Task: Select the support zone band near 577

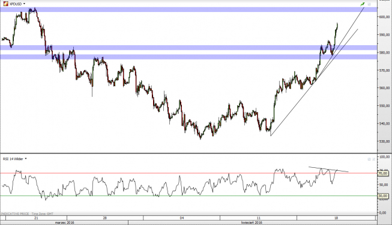Action: click(188, 57)
